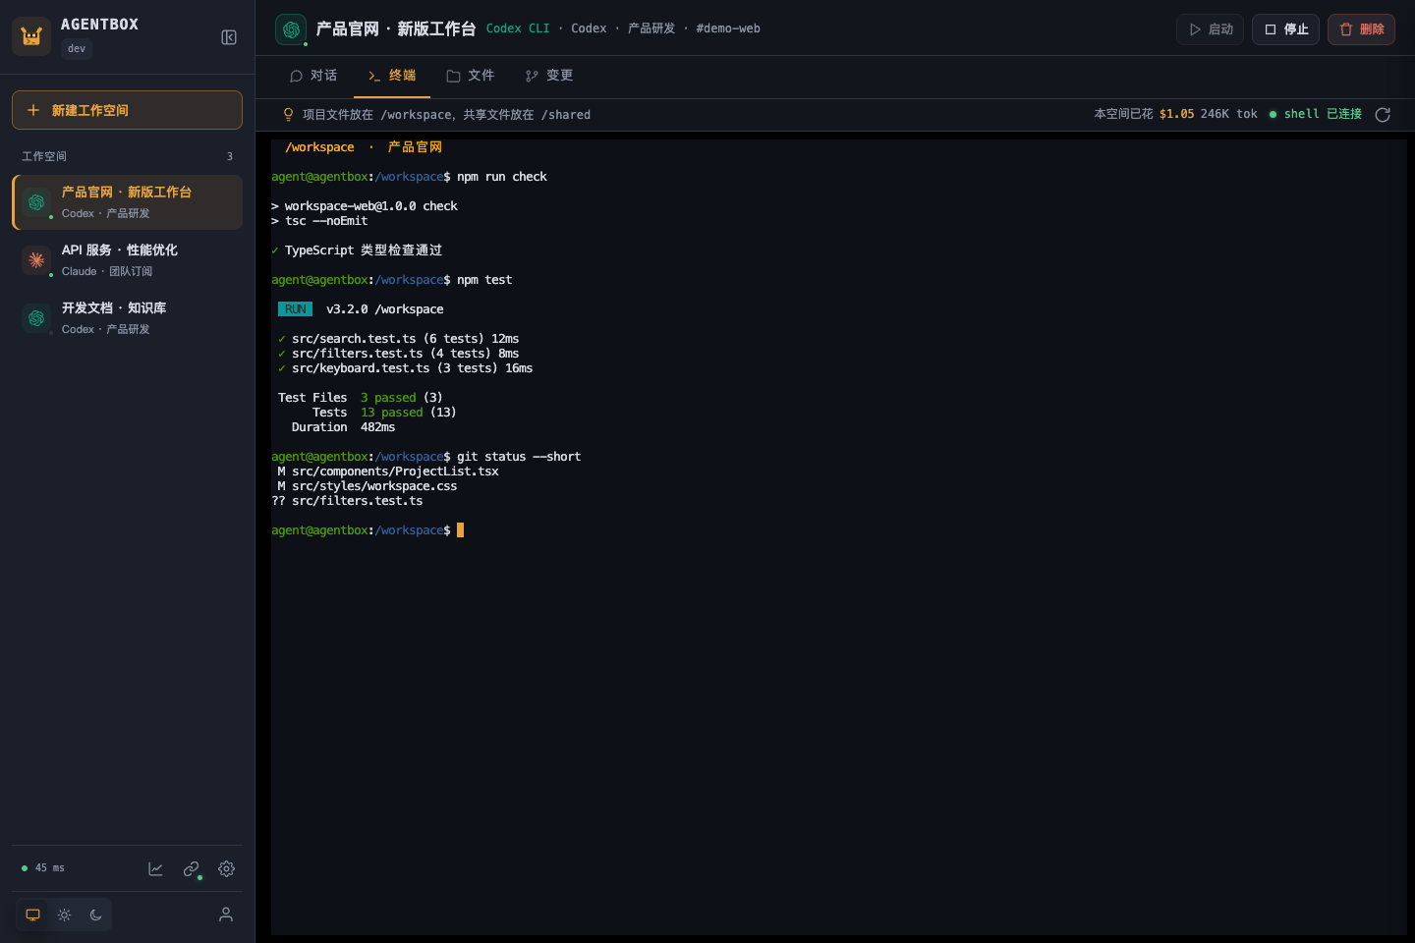Click the Duration 482ms line
Screen dimensions: 1415x943
(343, 427)
